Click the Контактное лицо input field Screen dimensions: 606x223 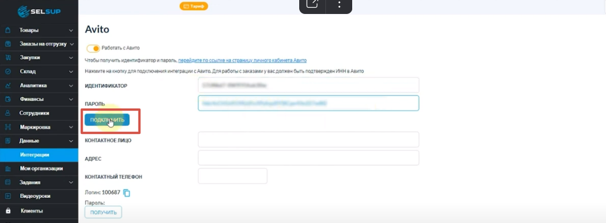click(309, 140)
